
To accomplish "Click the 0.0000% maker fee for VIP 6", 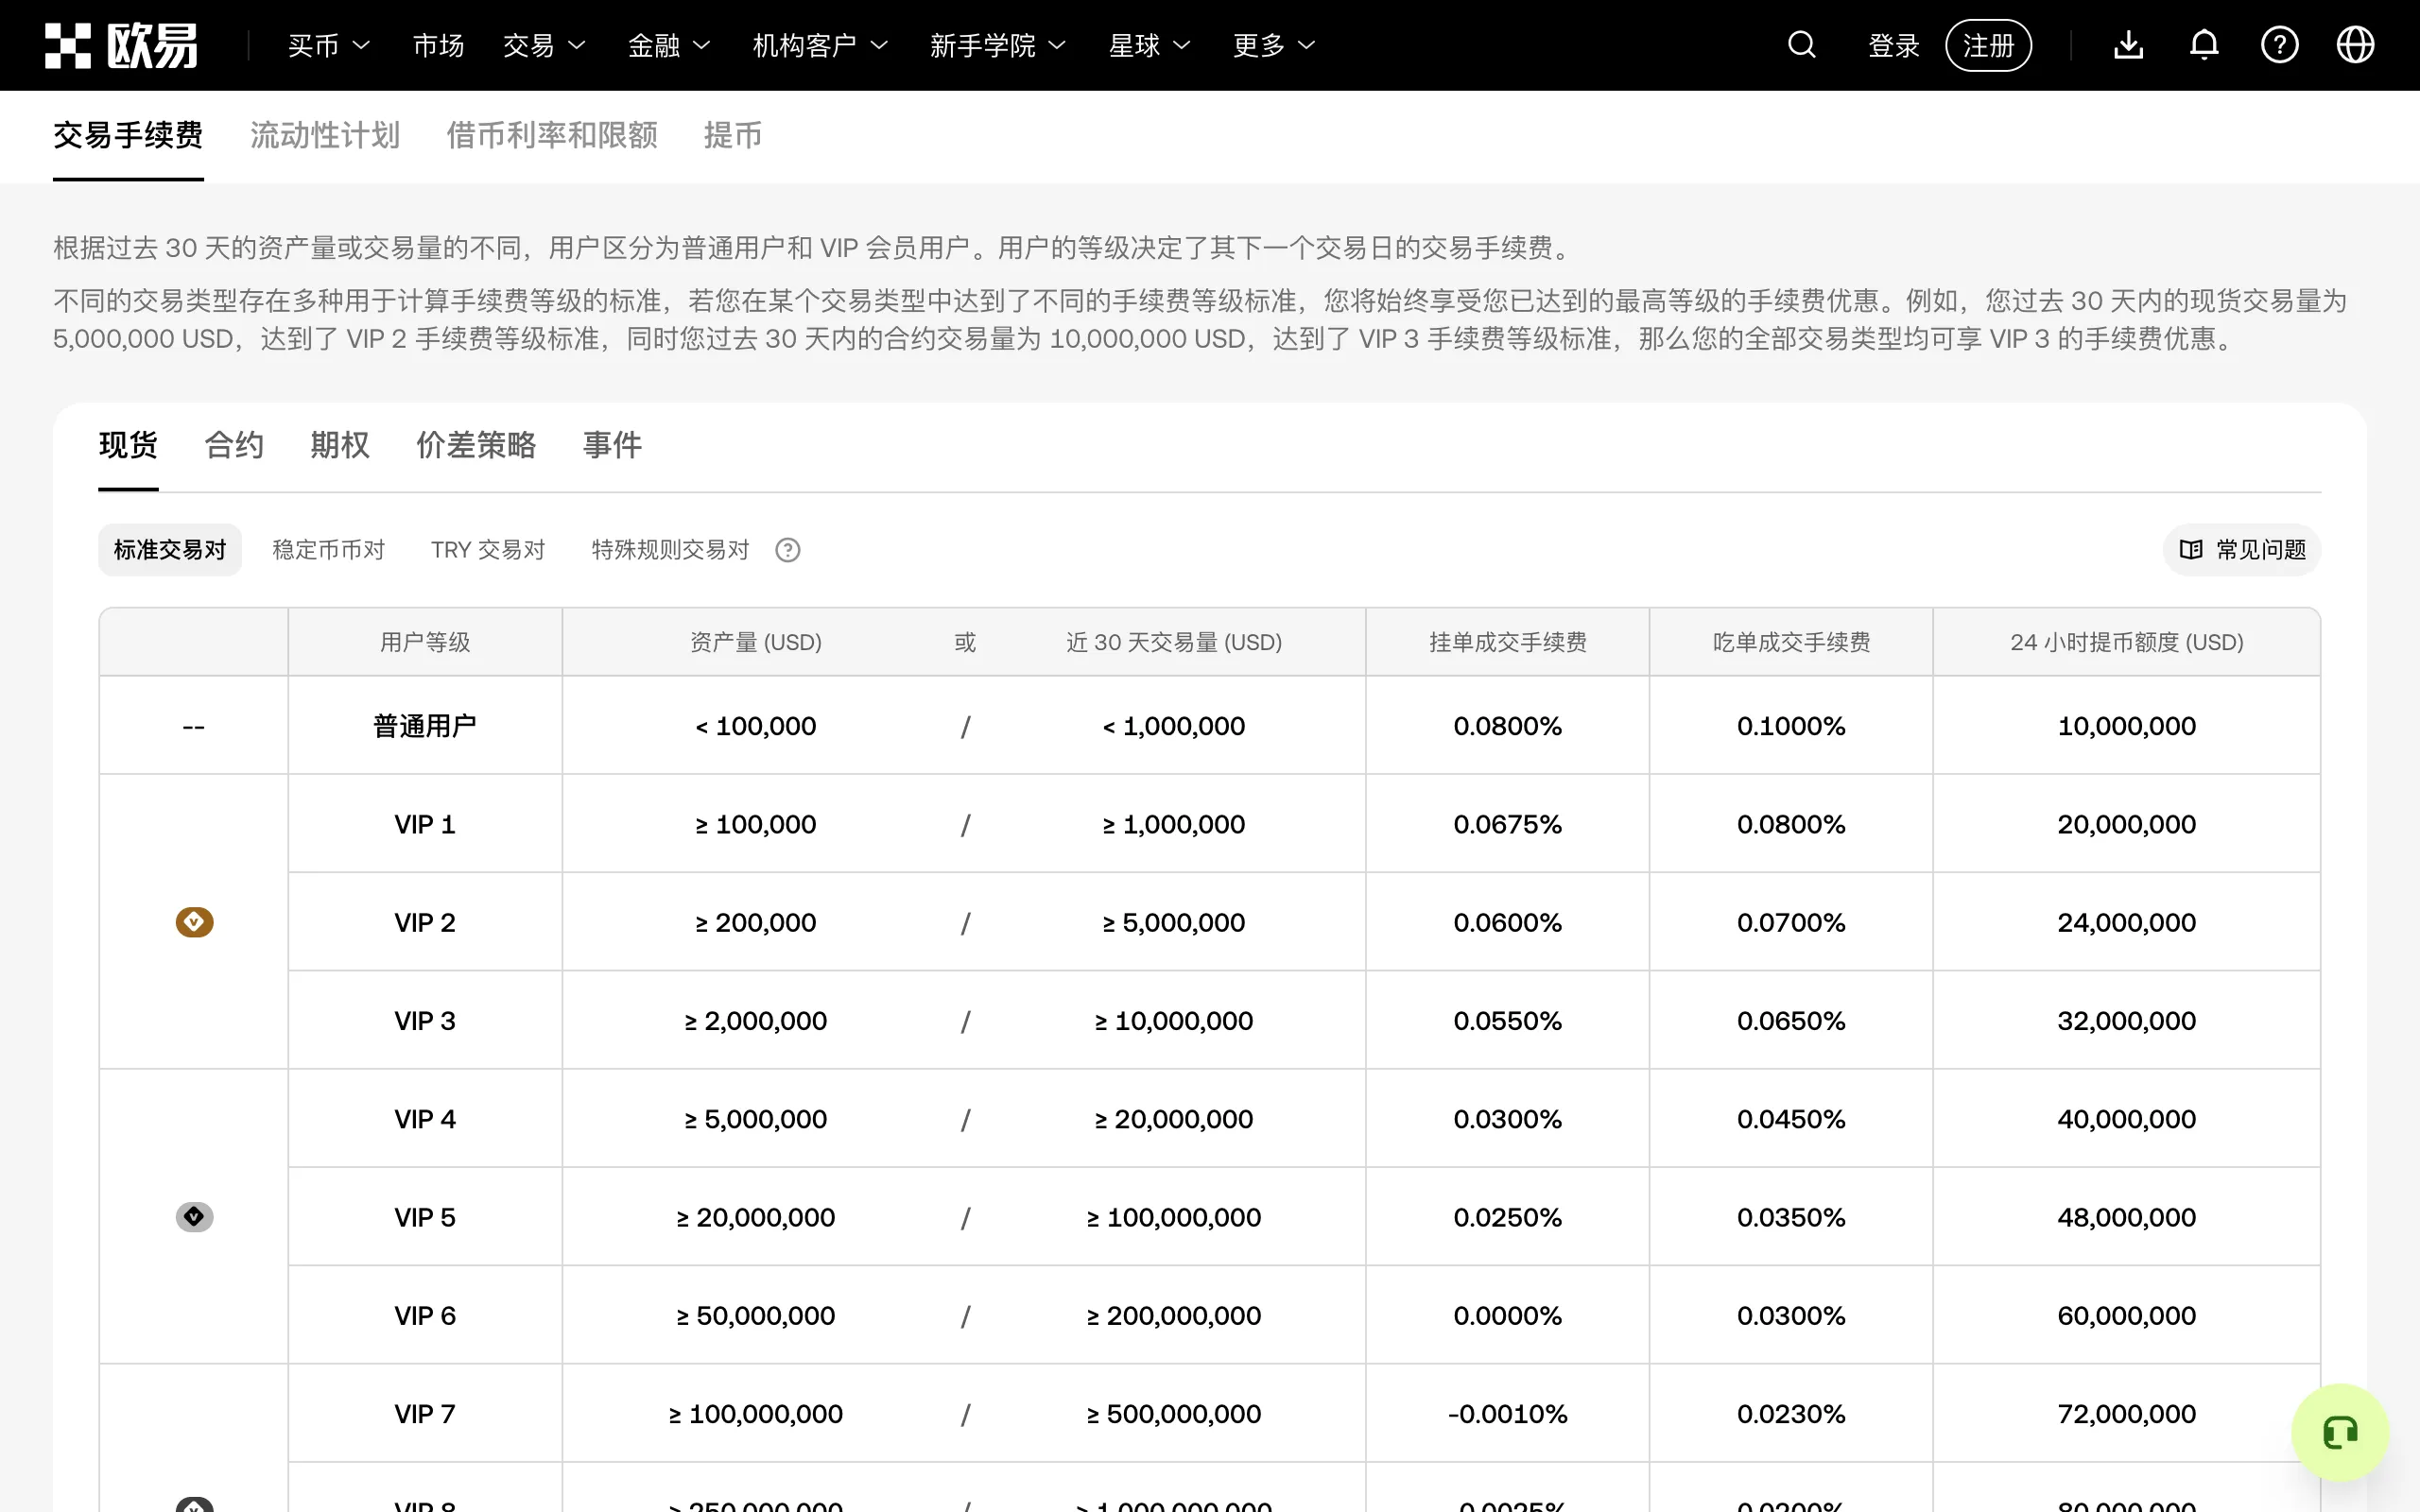I will [1507, 1316].
